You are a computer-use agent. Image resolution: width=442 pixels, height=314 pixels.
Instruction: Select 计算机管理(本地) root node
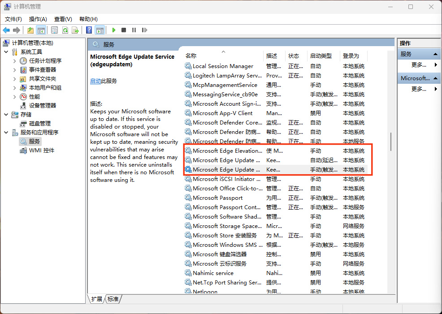tap(32, 43)
